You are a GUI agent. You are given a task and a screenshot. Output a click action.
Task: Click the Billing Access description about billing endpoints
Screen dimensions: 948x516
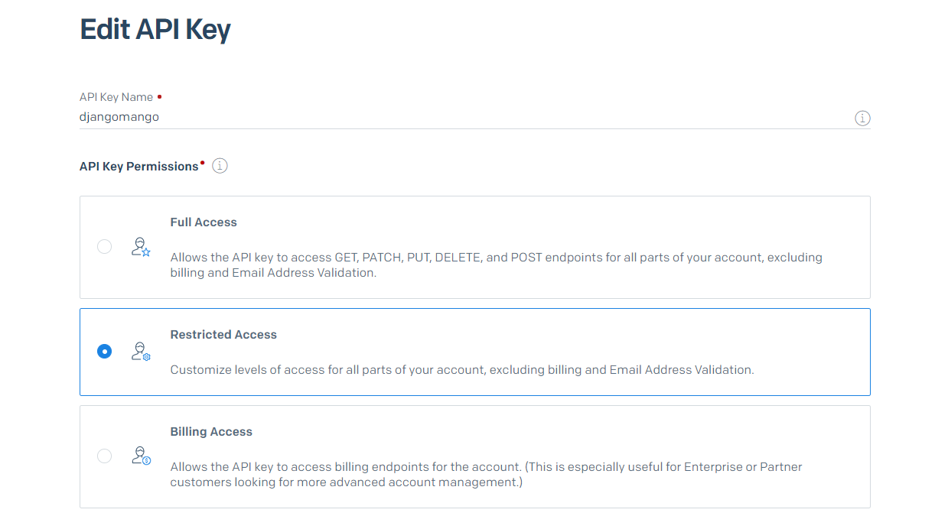tap(487, 474)
